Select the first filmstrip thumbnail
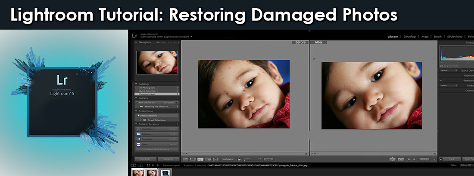This screenshot has width=474, height=176. click(138, 173)
